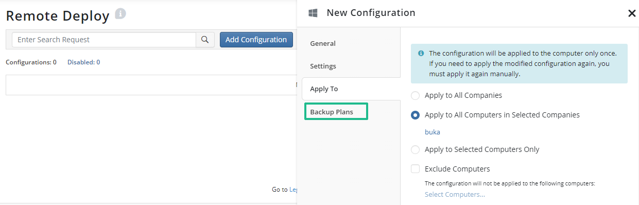Open the buka company link
The width and height of the screenshot is (639, 205).
pyautogui.click(x=433, y=132)
